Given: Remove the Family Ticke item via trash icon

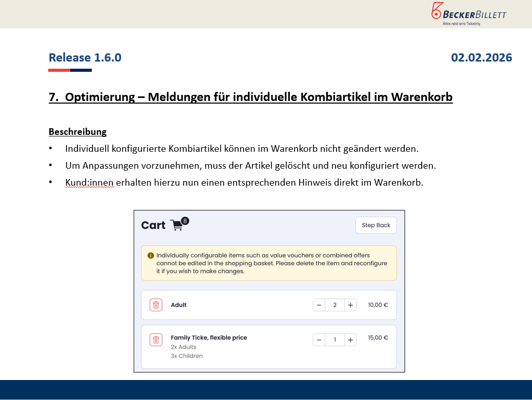Looking at the screenshot, I should pyautogui.click(x=156, y=339).
